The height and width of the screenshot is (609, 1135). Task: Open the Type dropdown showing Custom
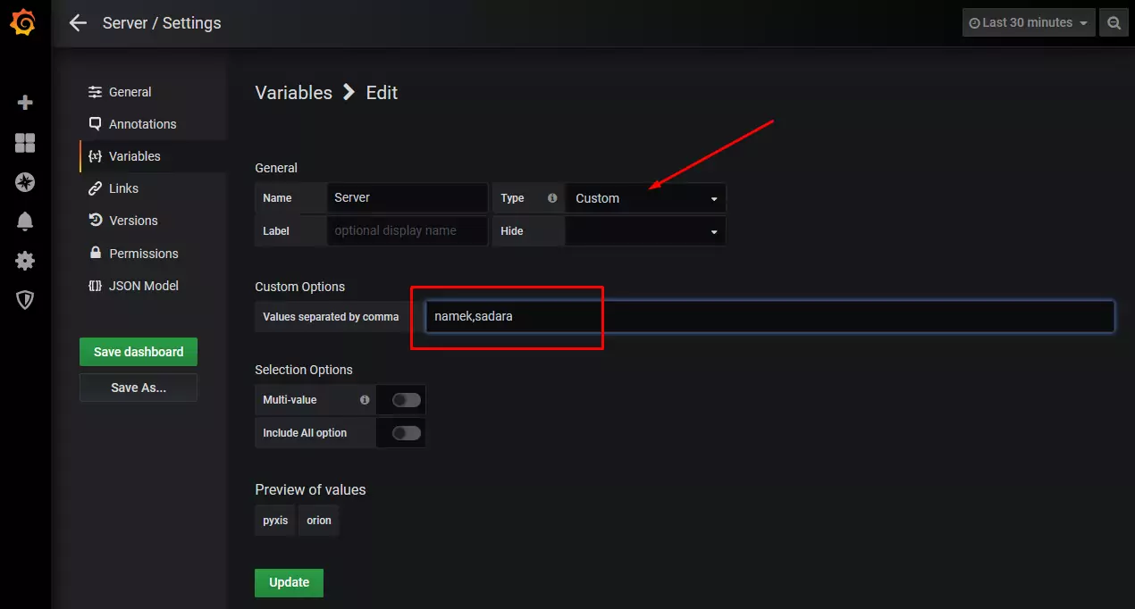645,198
